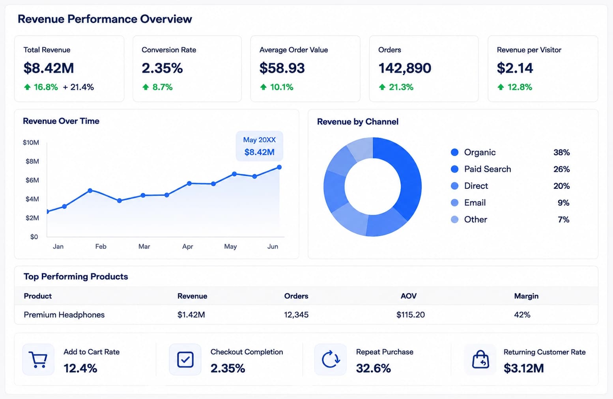Select the Direct legend color dot

pyautogui.click(x=454, y=186)
